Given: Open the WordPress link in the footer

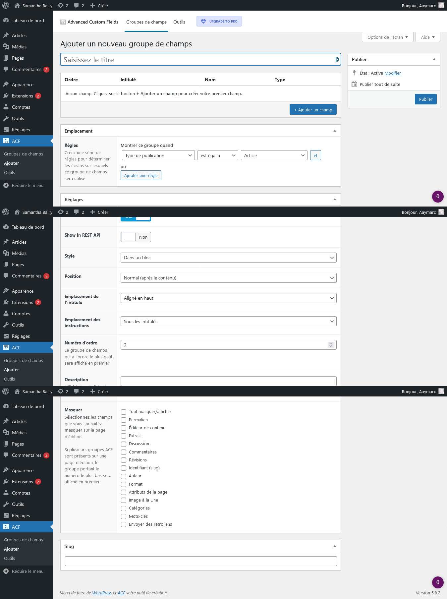Looking at the screenshot, I should tap(102, 593).
